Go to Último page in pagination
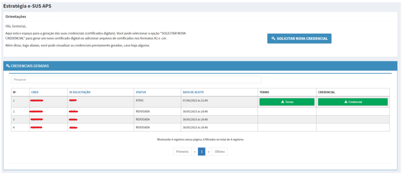403x174 pixels. 220,152
